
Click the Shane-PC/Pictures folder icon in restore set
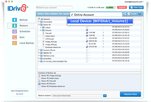coord(39,84)
